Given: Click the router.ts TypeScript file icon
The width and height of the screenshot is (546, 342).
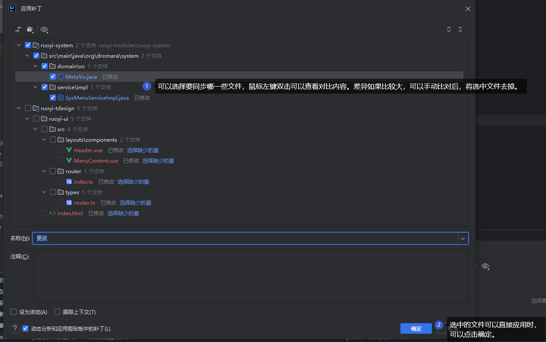Looking at the screenshot, I should point(69,202).
